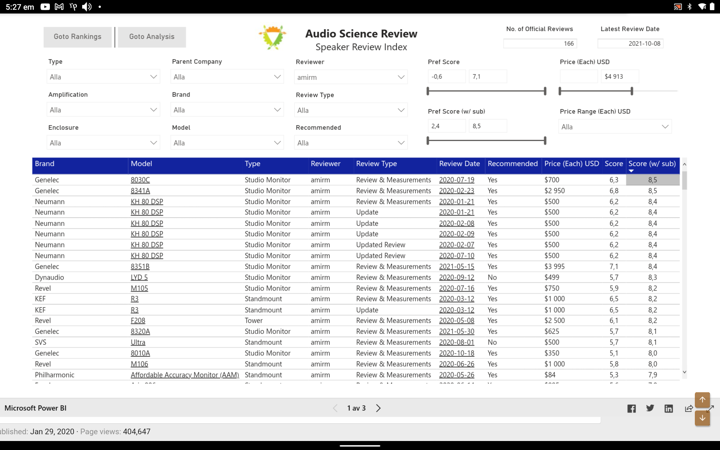Open the 8341A model link
The image size is (720, 450).
tap(140, 191)
